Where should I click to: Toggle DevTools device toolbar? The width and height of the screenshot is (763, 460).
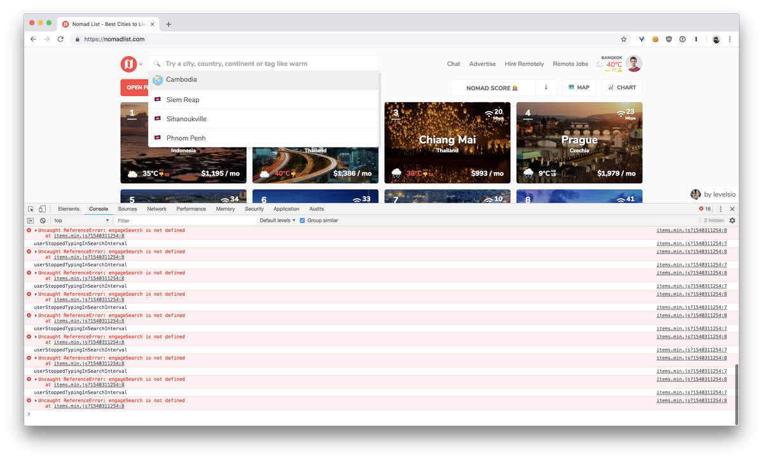42,209
